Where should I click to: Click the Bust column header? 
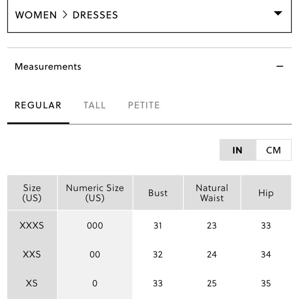coord(158,193)
